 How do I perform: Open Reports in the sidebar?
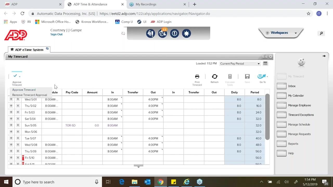coord(293,144)
